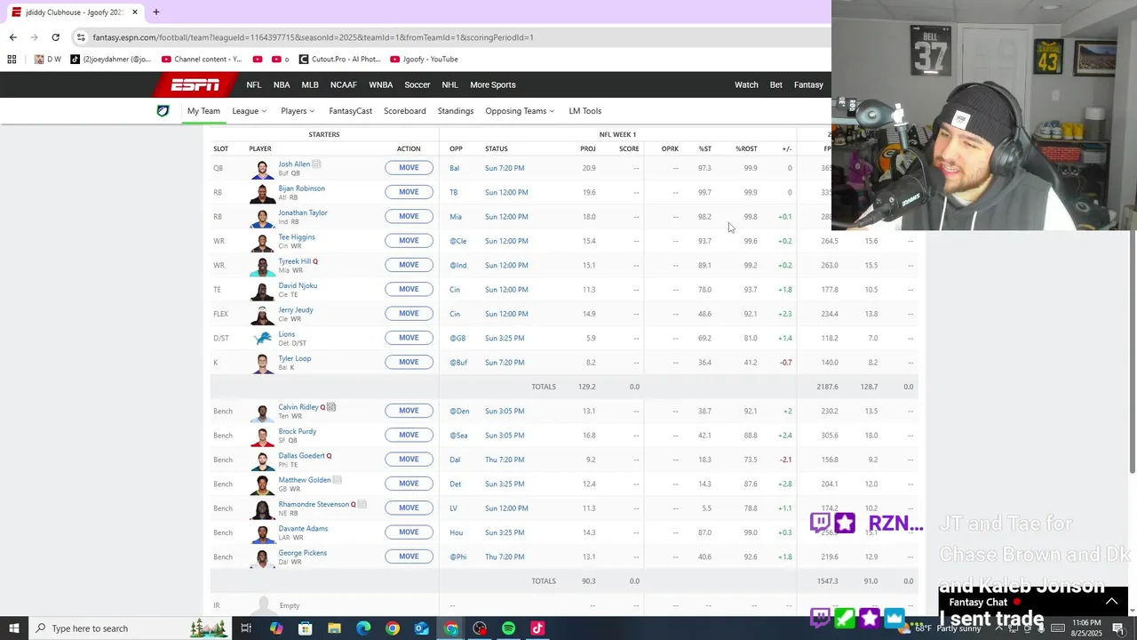Click MOVE button for Bijan Robinson
The height and width of the screenshot is (640, 1137).
click(x=409, y=192)
